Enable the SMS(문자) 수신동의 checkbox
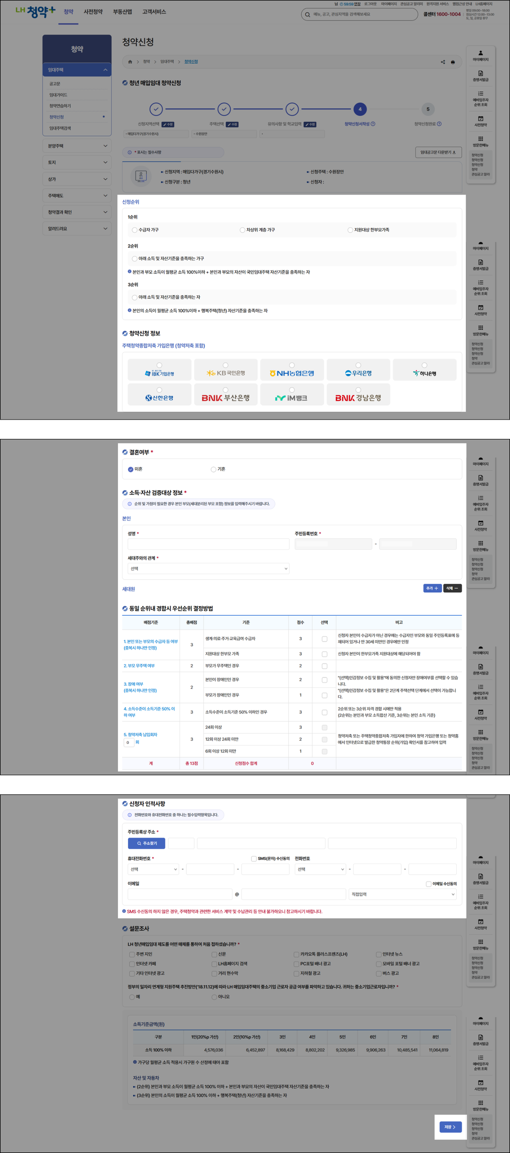Image resolution: width=510 pixels, height=1153 pixels. 254,859
